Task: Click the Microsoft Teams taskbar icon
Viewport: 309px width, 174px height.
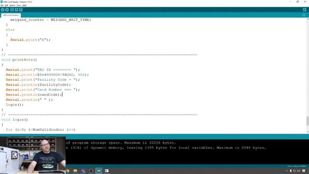Action: tap(83, 171)
